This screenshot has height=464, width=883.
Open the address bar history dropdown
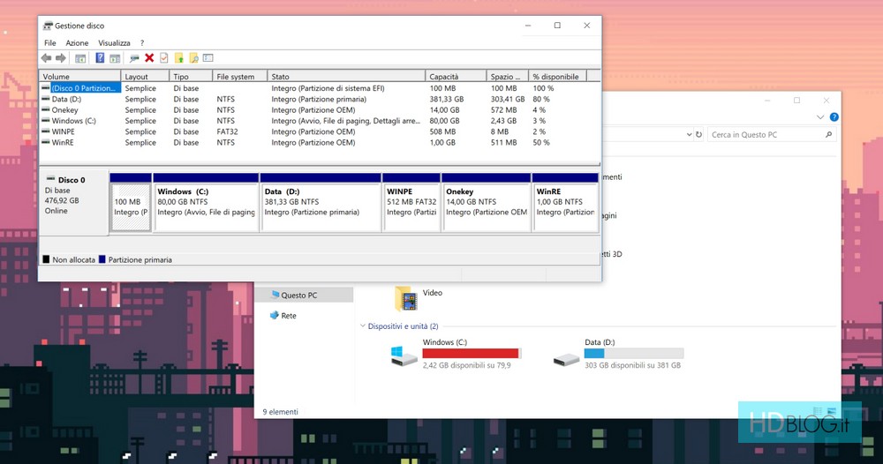(687, 135)
